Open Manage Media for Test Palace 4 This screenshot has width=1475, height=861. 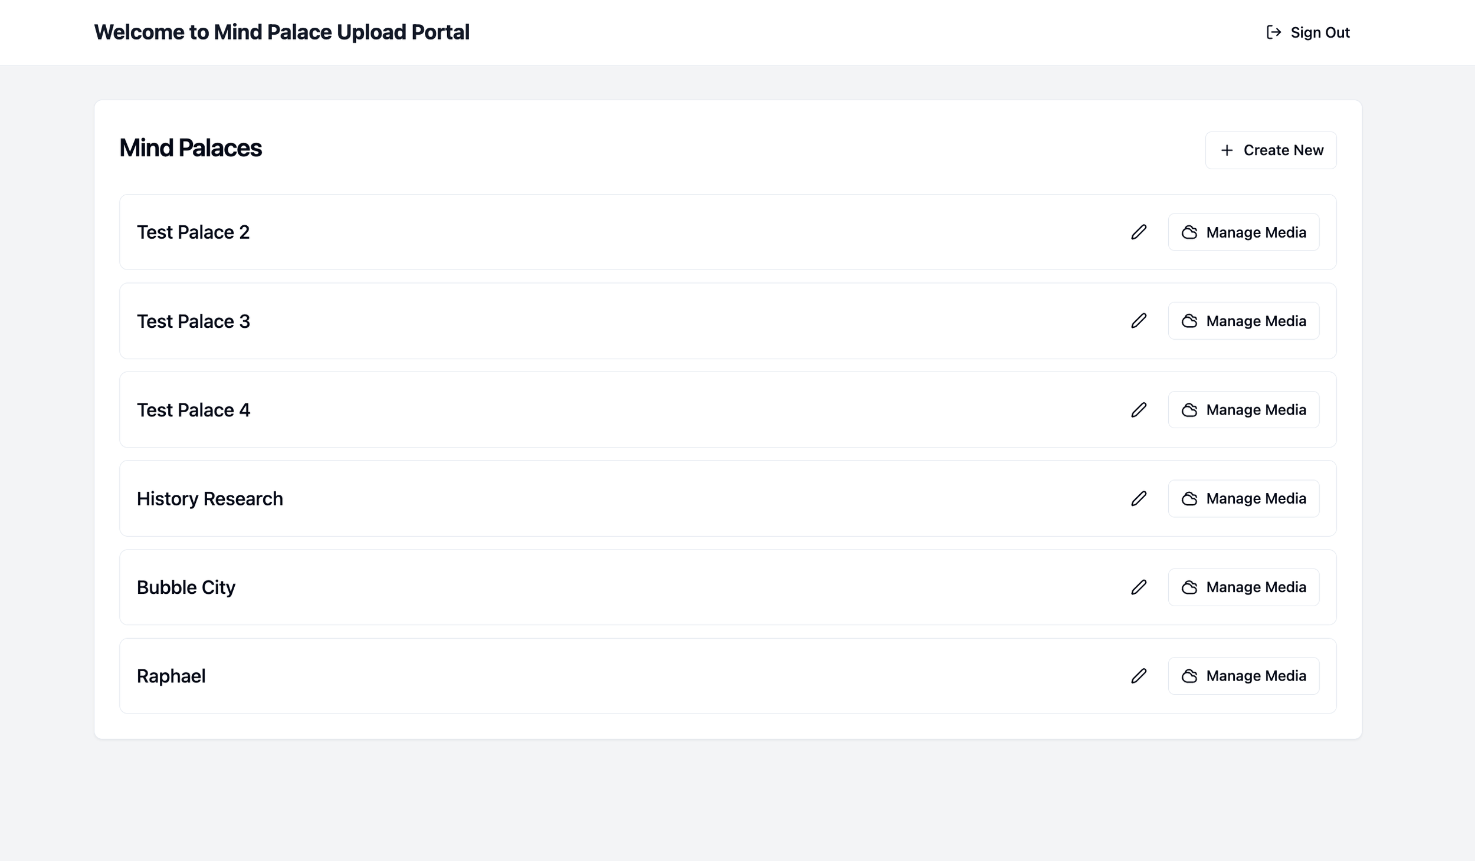coord(1244,410)
